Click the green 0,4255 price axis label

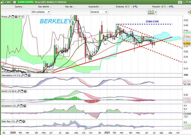pos(187,33)
